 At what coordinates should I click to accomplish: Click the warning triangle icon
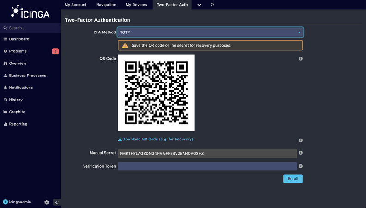[x=125, y=45]
